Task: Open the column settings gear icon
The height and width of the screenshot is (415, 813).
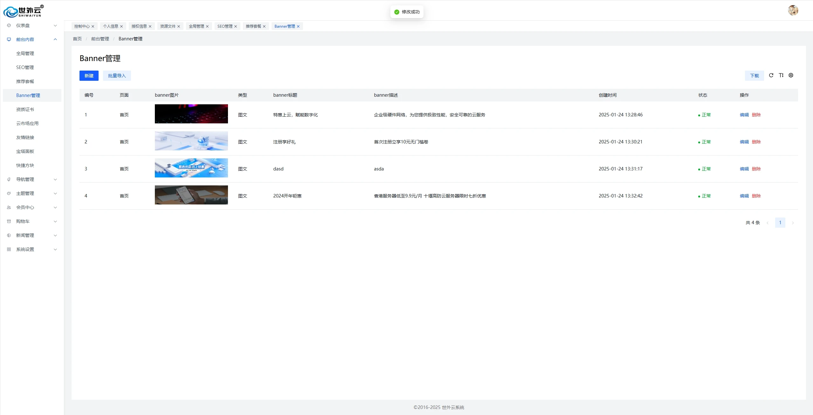Action: click(x=791, y=75)
